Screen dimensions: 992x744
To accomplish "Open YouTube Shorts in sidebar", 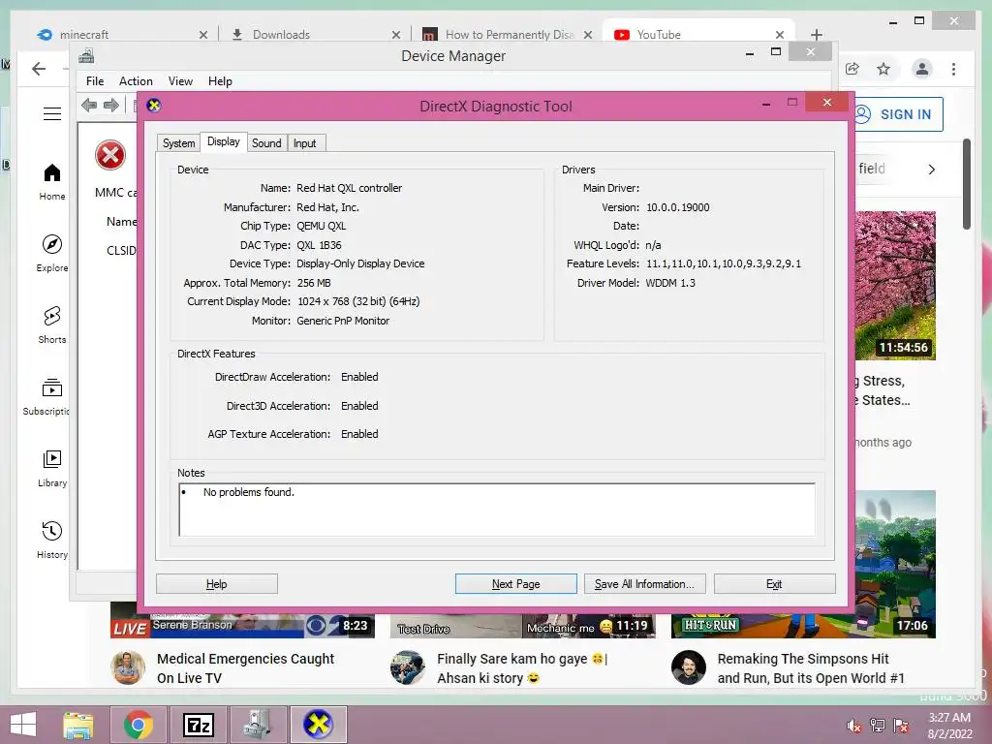I will (52, 325).
